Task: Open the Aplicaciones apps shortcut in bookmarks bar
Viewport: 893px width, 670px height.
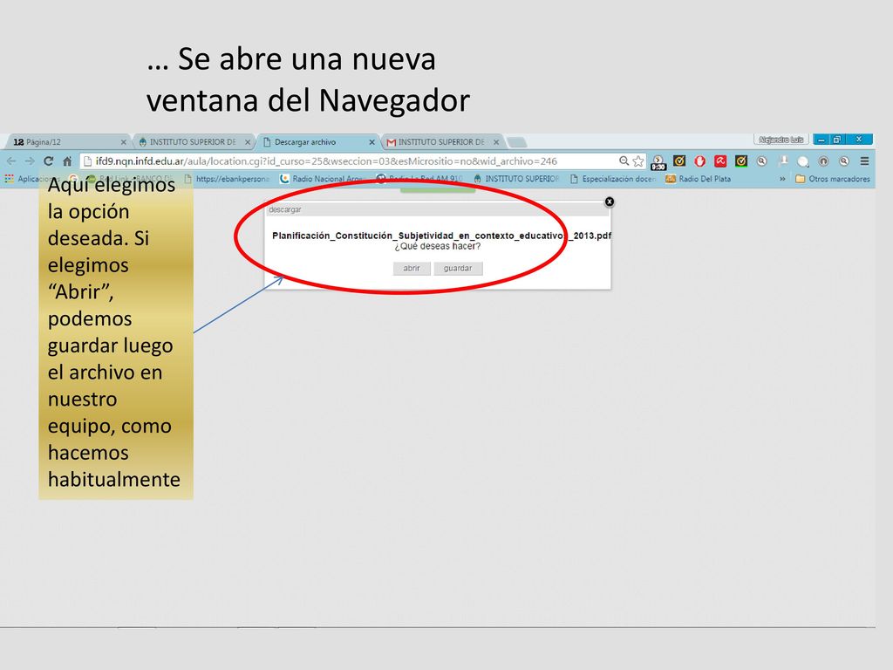Action: [x=31, y=179]
